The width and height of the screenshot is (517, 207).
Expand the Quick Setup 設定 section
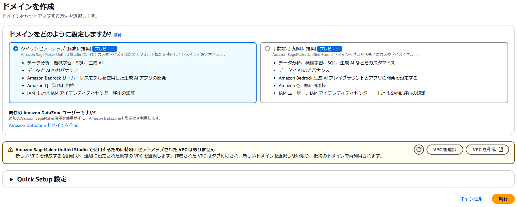coord(11,180)
